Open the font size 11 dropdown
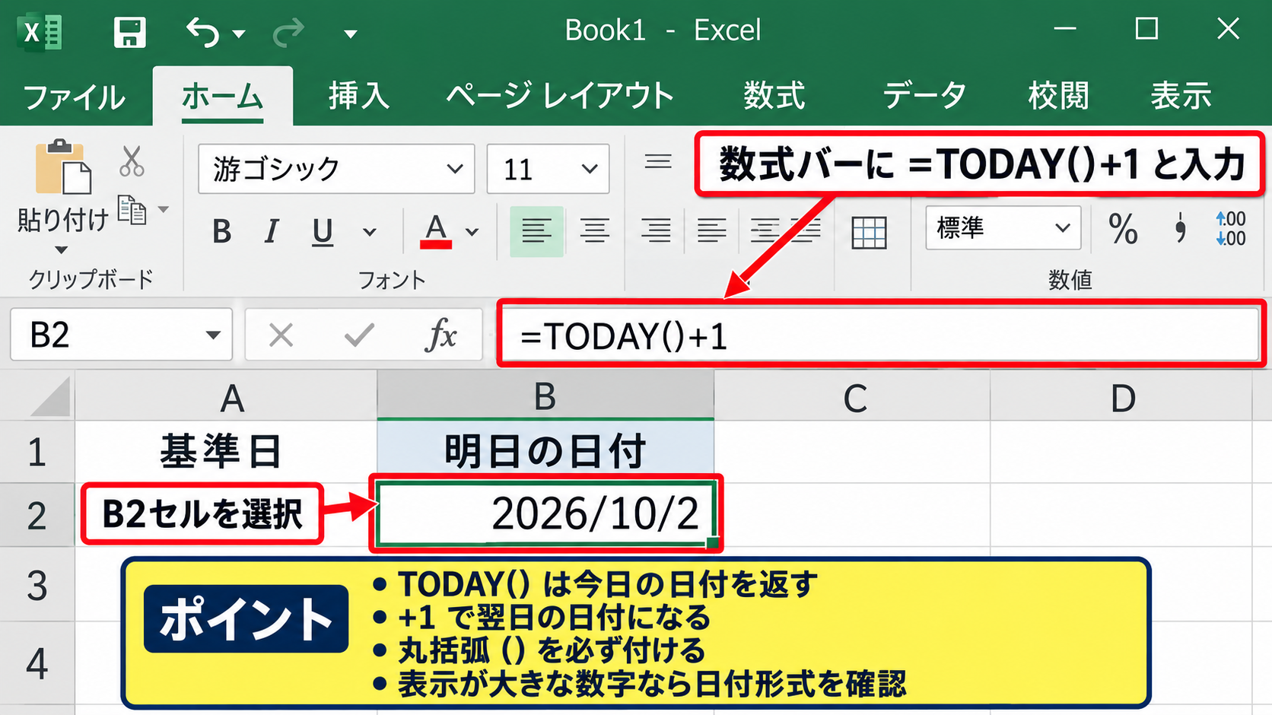This screenshot has width=1272, height=715. tap(590, 169)
